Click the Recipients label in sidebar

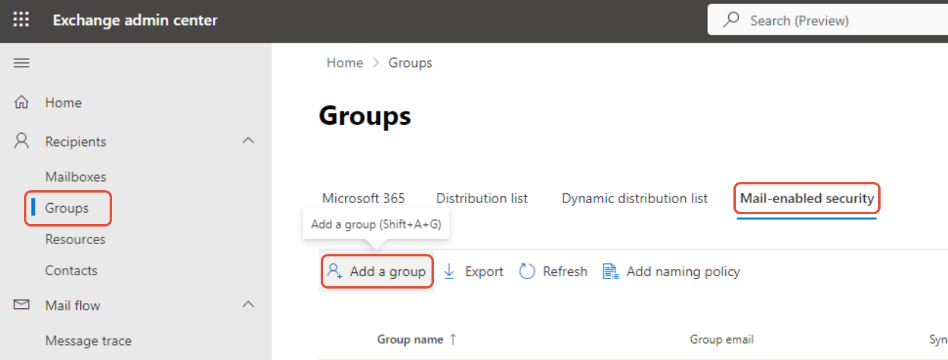click(x=76, y=142)
